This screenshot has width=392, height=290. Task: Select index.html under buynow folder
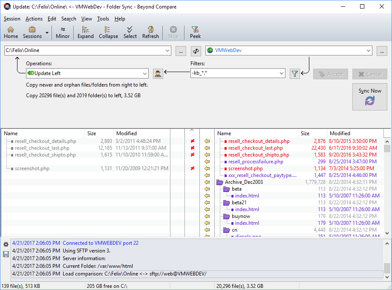247,223
